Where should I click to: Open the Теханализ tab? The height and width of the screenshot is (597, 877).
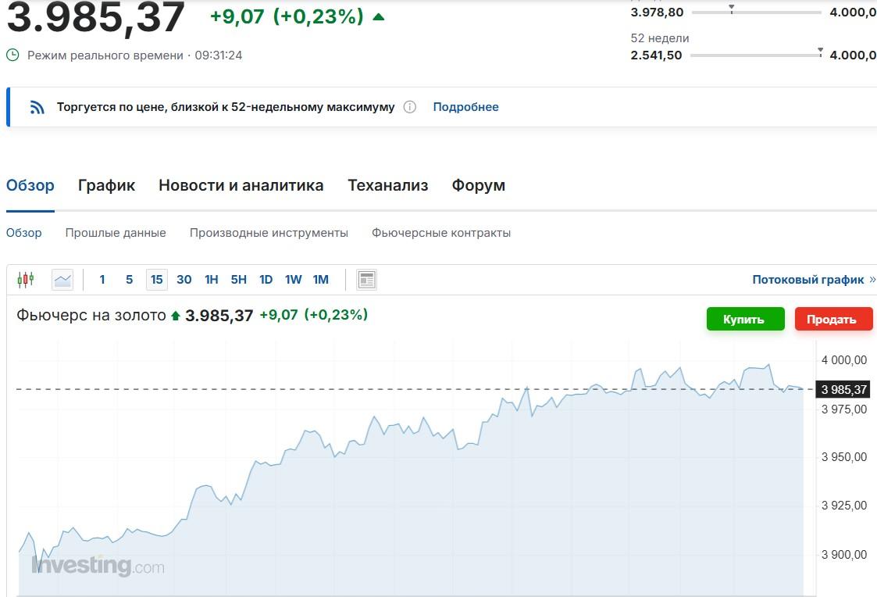coord(387,185)
